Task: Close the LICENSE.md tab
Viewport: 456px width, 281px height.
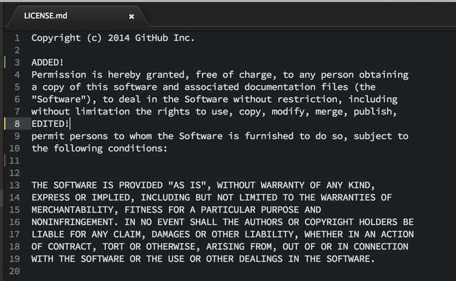Action: point(132,16)
